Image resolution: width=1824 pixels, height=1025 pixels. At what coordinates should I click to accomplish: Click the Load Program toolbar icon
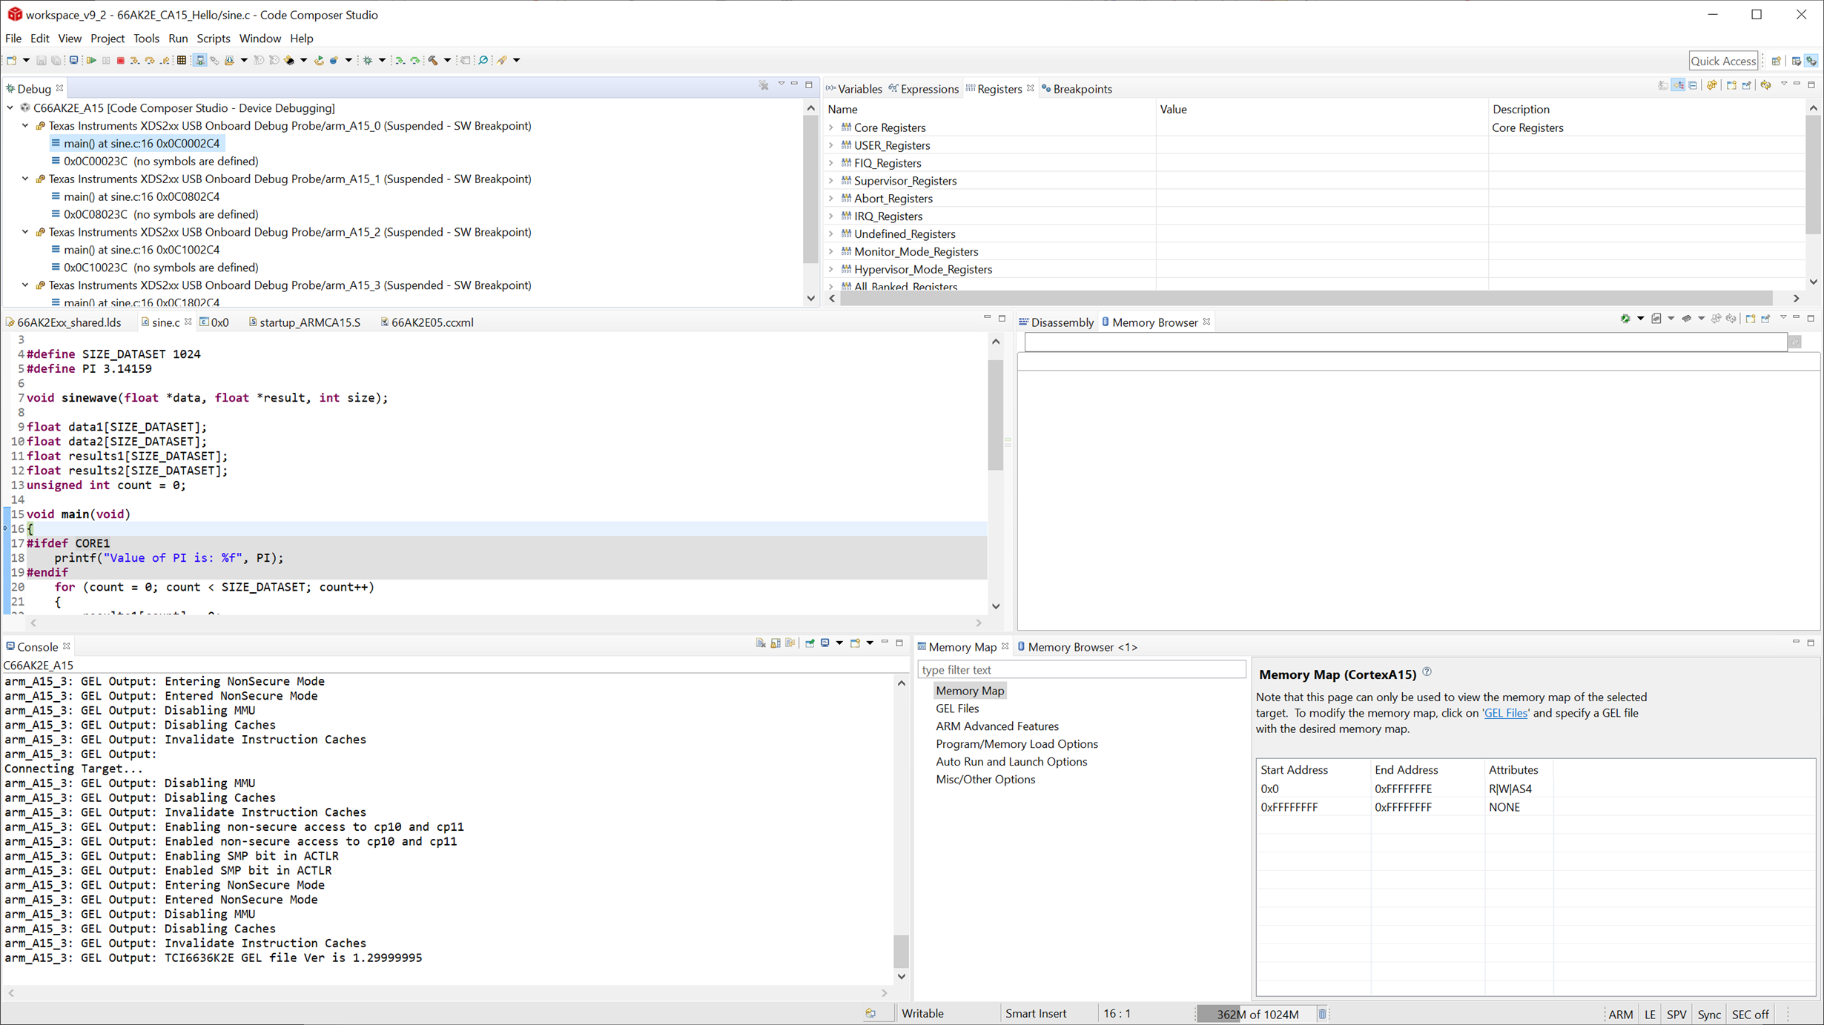229,60
